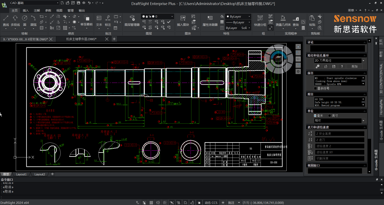Click the 插入图块 insert block icon
Screen dimensions: 384x205
pyautogui.click(x=183, y=20)
